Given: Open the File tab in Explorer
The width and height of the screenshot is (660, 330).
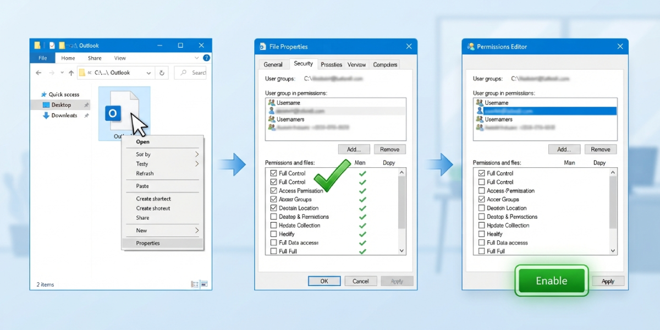Looking at the screenshot, I should pos(42,58).
